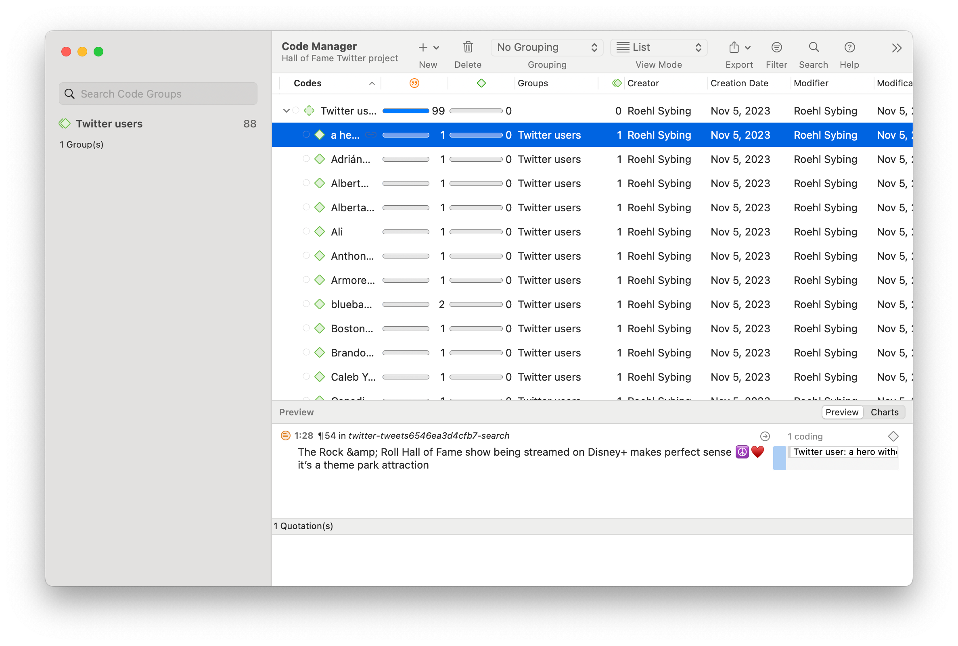Viewport: 958px width, 646px height.
Task: Click the go-to-quotation arrow icon in preview
Action: click(765, 436)
